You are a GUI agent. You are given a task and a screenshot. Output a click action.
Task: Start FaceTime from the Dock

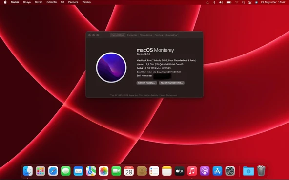coord(116,171)
